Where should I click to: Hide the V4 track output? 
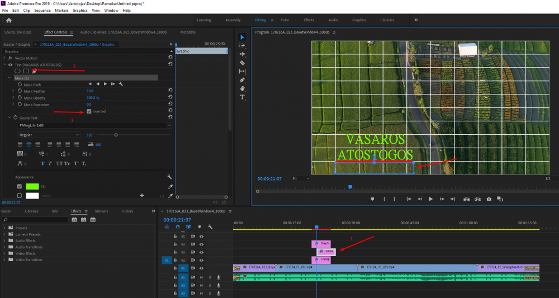pyautogui.click(x=201, y=244)
